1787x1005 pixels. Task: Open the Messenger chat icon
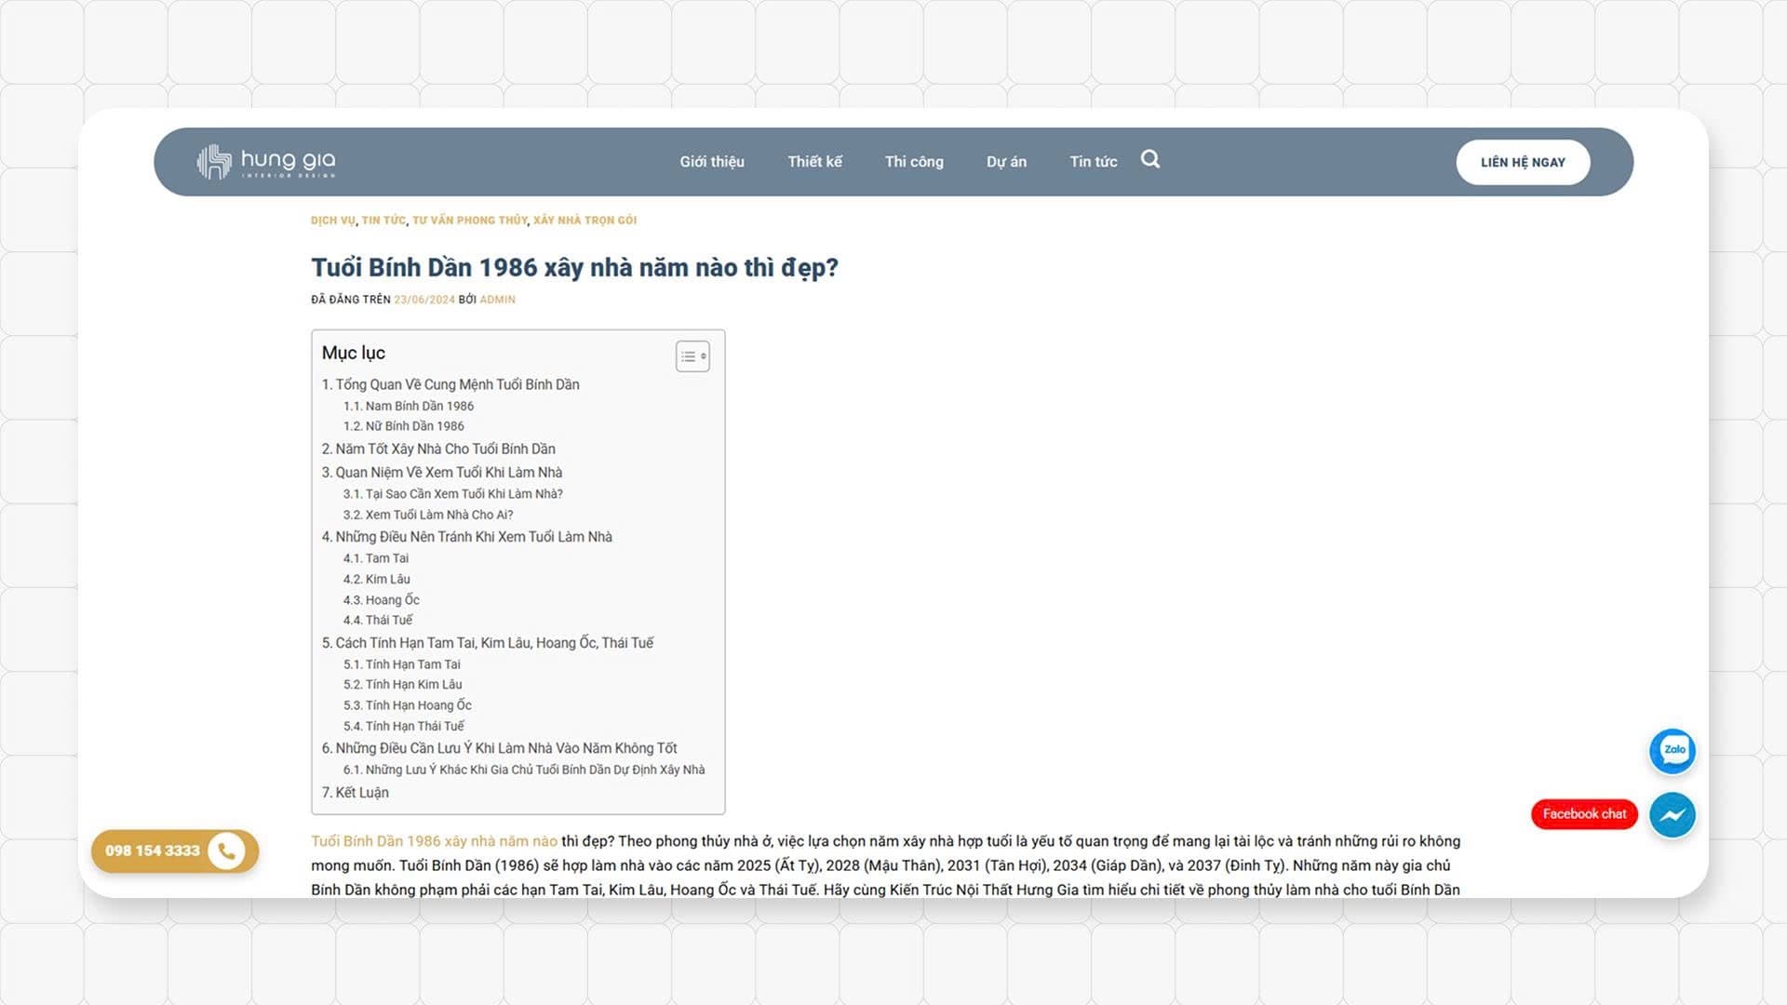1673,815
